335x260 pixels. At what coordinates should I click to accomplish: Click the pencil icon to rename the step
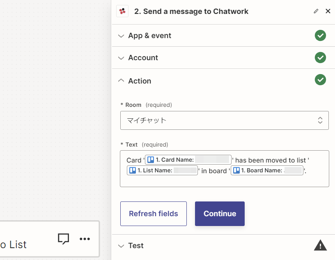316,11
